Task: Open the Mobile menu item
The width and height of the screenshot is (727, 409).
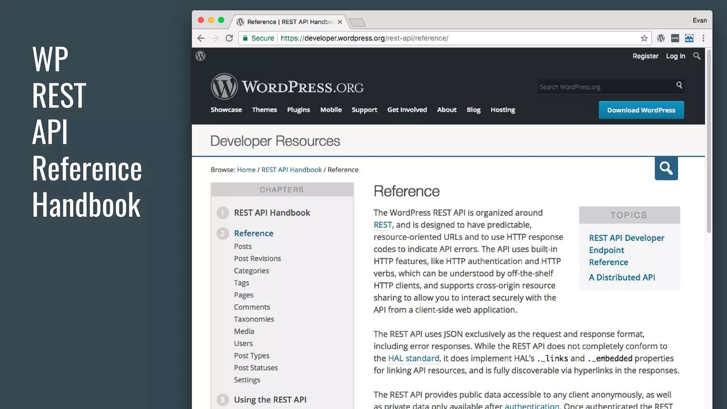Action: tap(331, 110)
